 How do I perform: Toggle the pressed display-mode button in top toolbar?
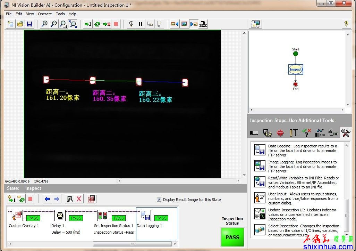tap(194, 24)
